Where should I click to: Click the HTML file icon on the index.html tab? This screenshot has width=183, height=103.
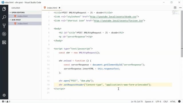[x=45, y=8]
